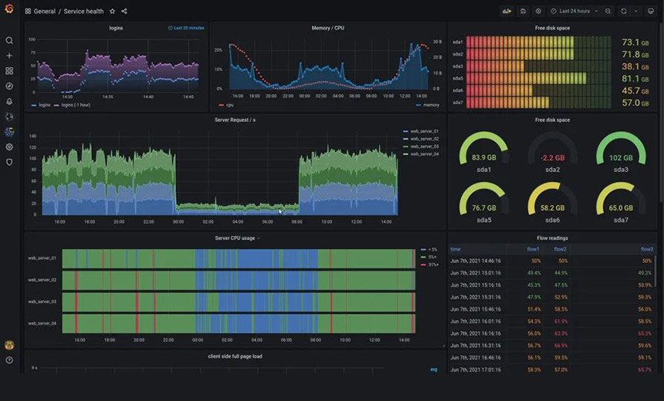Open the Help question mark icon
664x401 pixels.
9,360
